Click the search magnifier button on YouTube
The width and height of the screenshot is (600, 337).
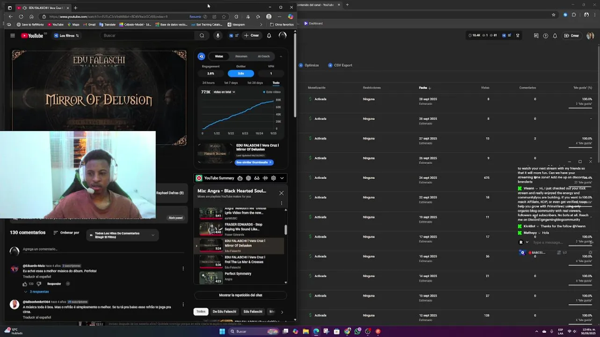point(202,36)
